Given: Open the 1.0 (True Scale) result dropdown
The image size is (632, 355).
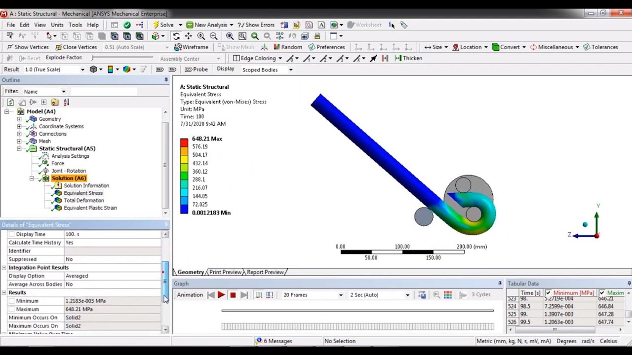Looking at the screenshot, I should point(82,70).
